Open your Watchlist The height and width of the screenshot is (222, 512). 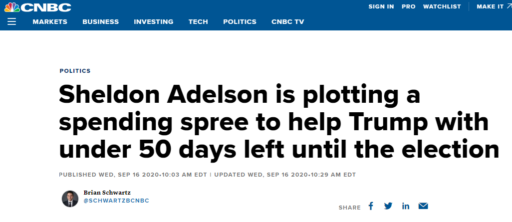[441, 6]
